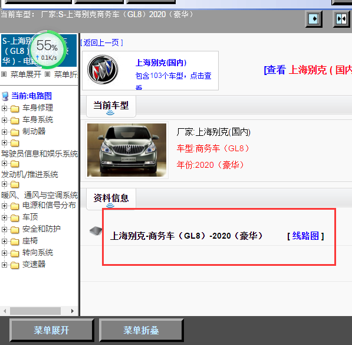The height and width of the screenshot is (345, 352).
Task: Expand the 驾驶员信息和娱乐系统 node
Action: tap(4, 142)
